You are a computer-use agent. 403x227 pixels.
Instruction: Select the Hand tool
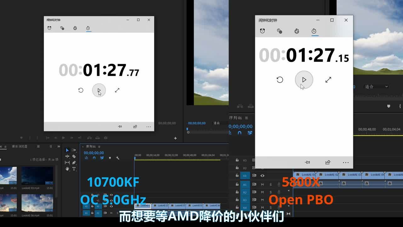tap(67, 169)
